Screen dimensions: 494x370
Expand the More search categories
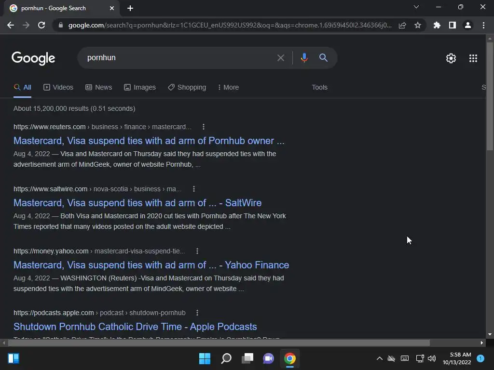228,87
